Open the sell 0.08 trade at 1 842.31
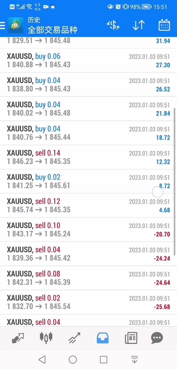This screenshot has width=177, height=369. pos(86,278)
